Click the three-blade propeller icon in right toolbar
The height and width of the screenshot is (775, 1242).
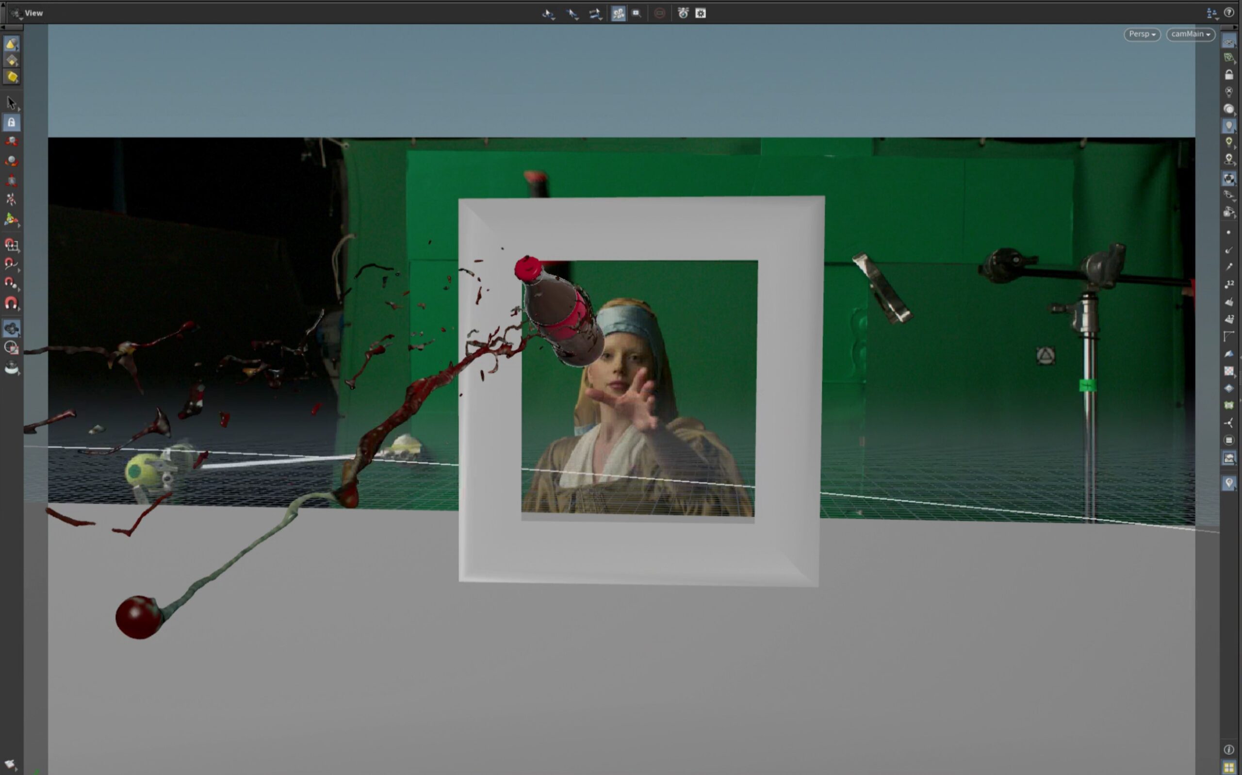click(1229, 423)
